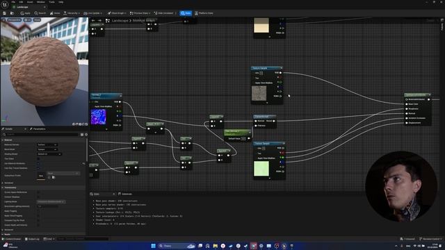The height and width of the screenshot is (250, 445).
Task: Click the Cmd console input field
Action: tap(82, 239)
